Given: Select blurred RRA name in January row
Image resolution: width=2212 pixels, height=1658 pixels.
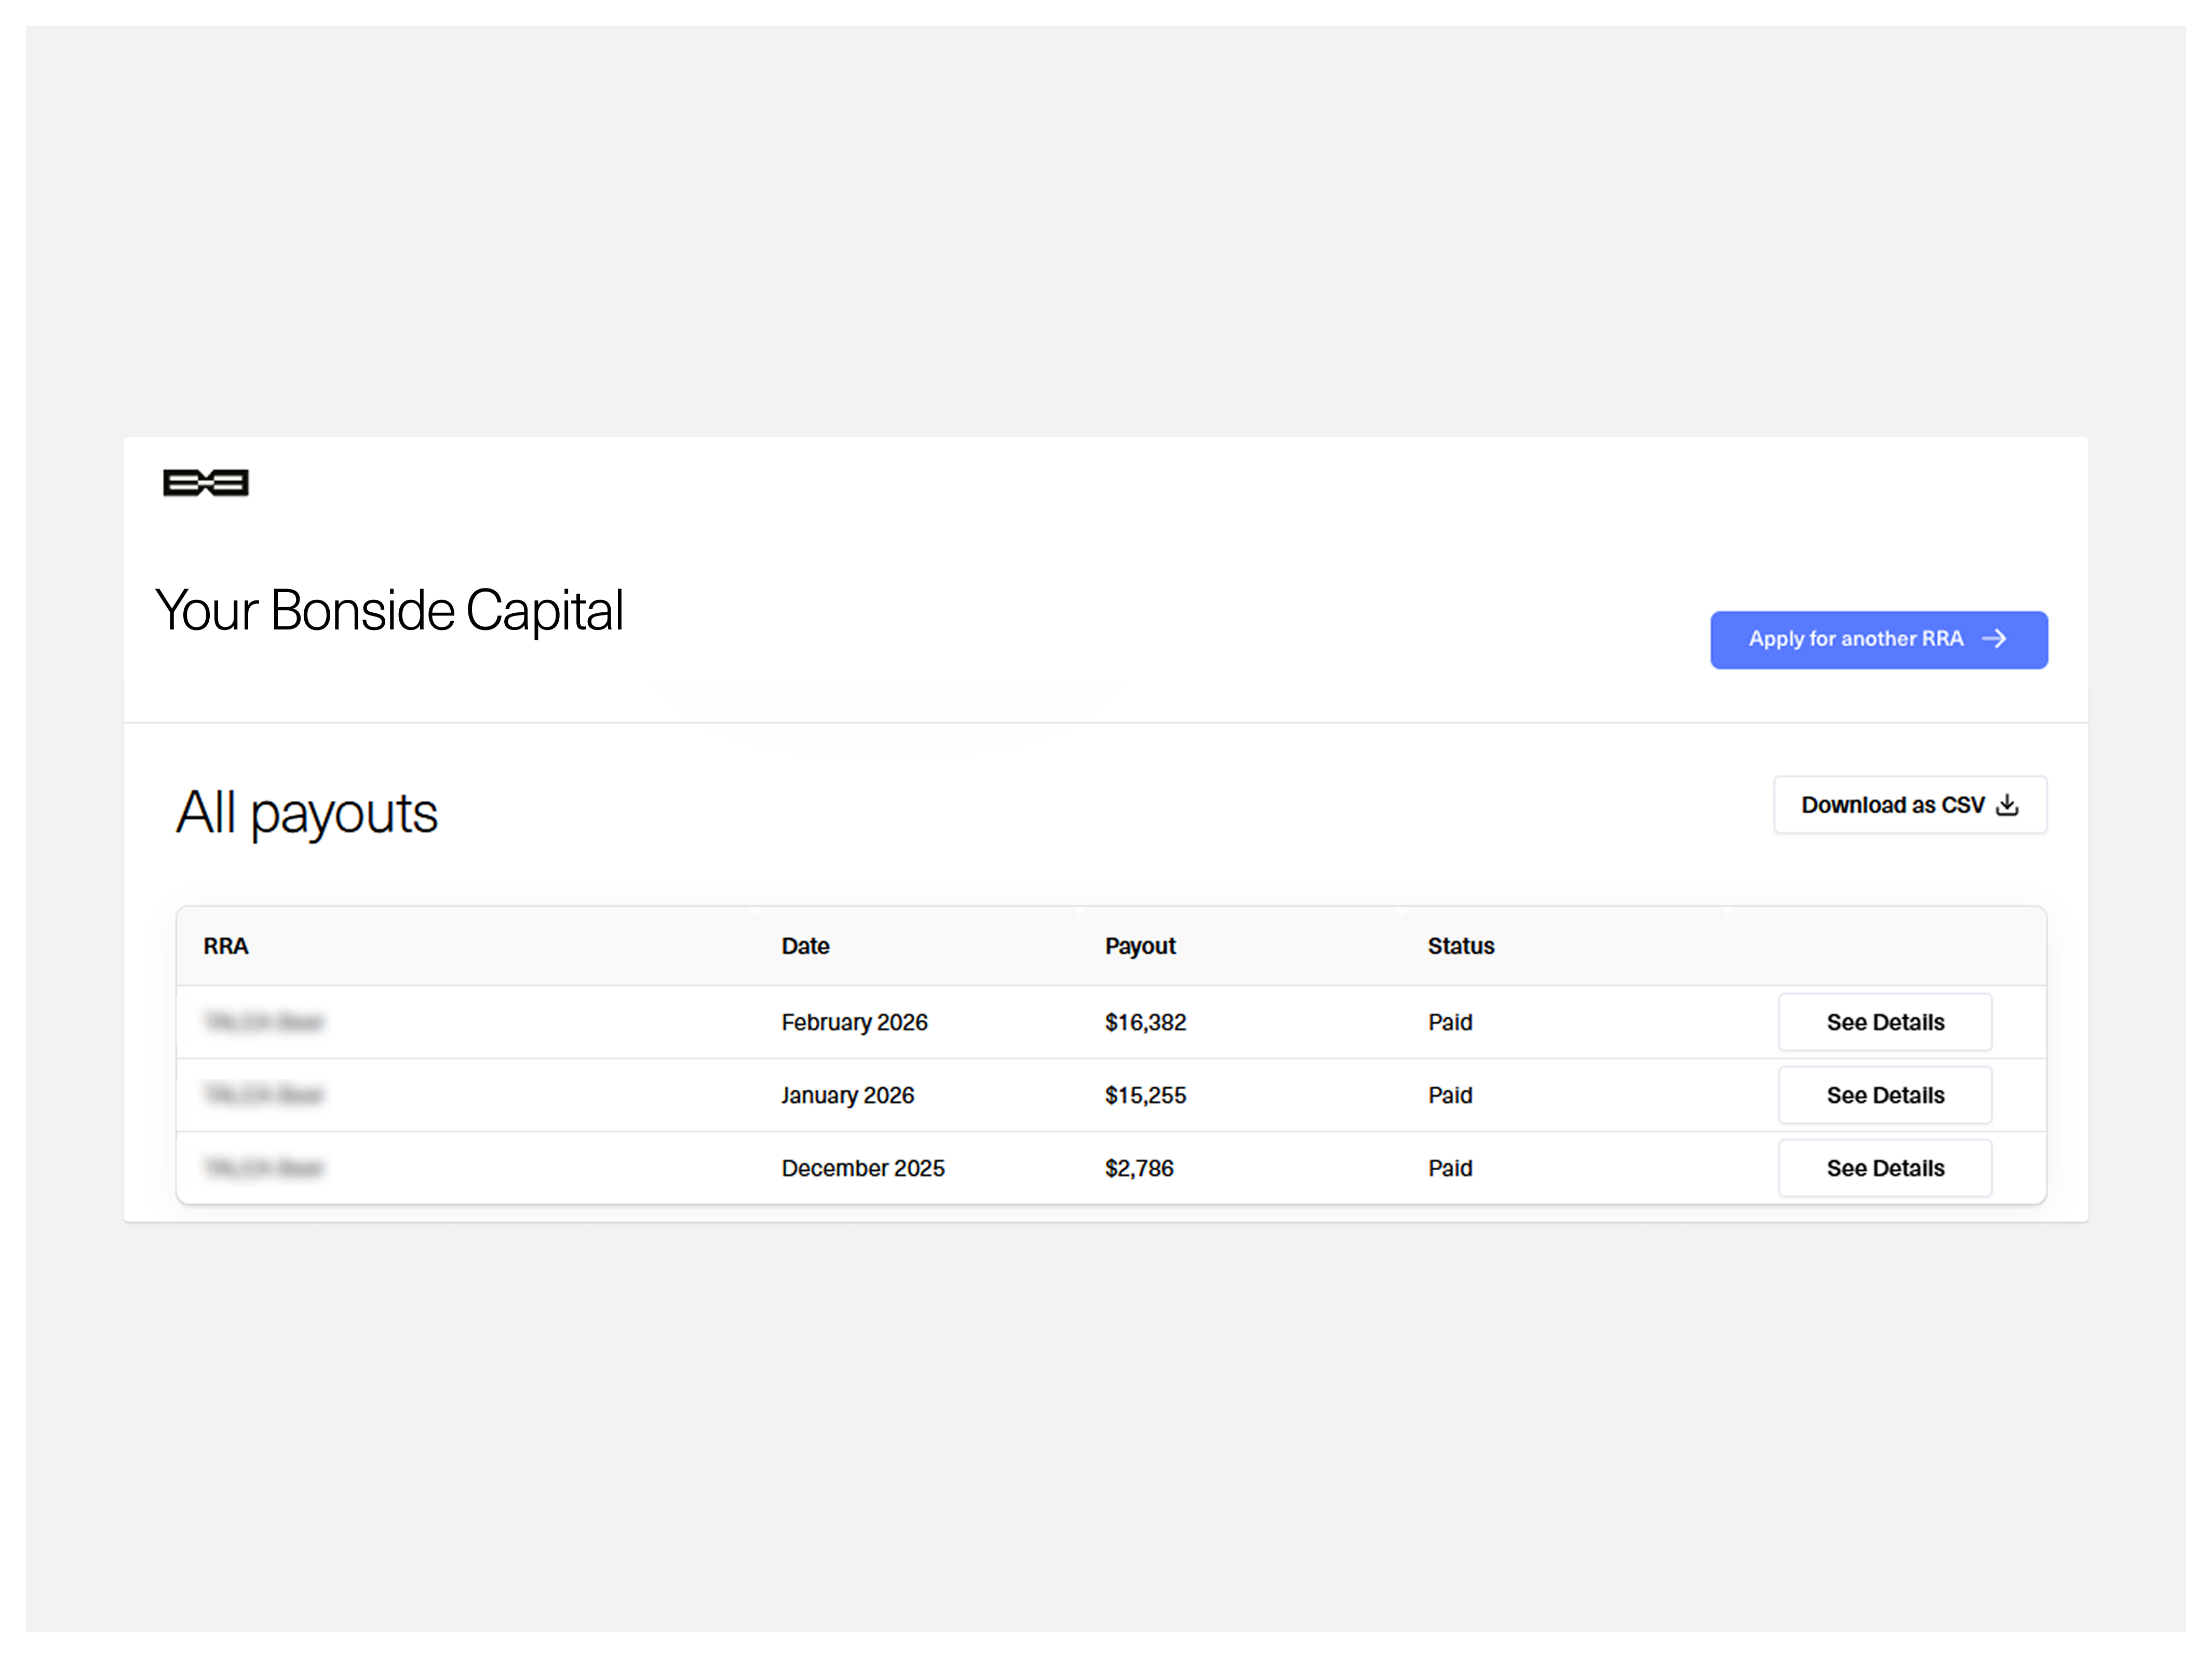Looking at the screenshot, I should click(x=264, y=1095).
